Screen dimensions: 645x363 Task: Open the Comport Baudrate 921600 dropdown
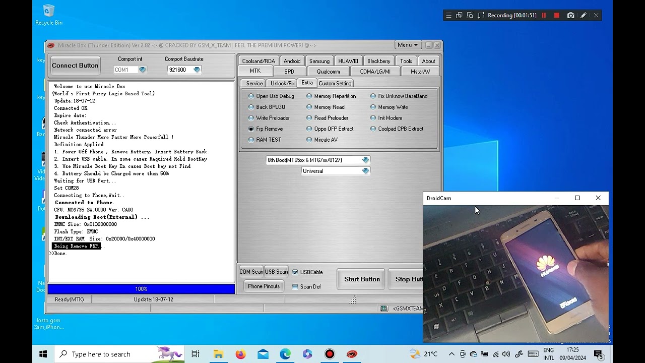[197, 70]
